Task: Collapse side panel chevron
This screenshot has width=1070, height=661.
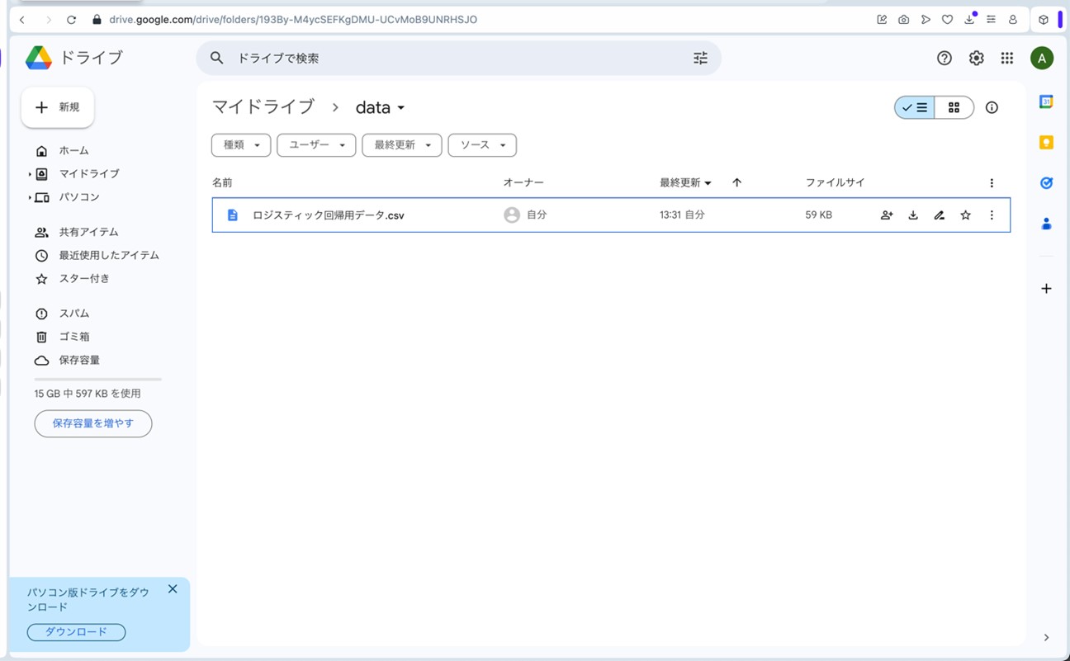Action: (1046, 637)
